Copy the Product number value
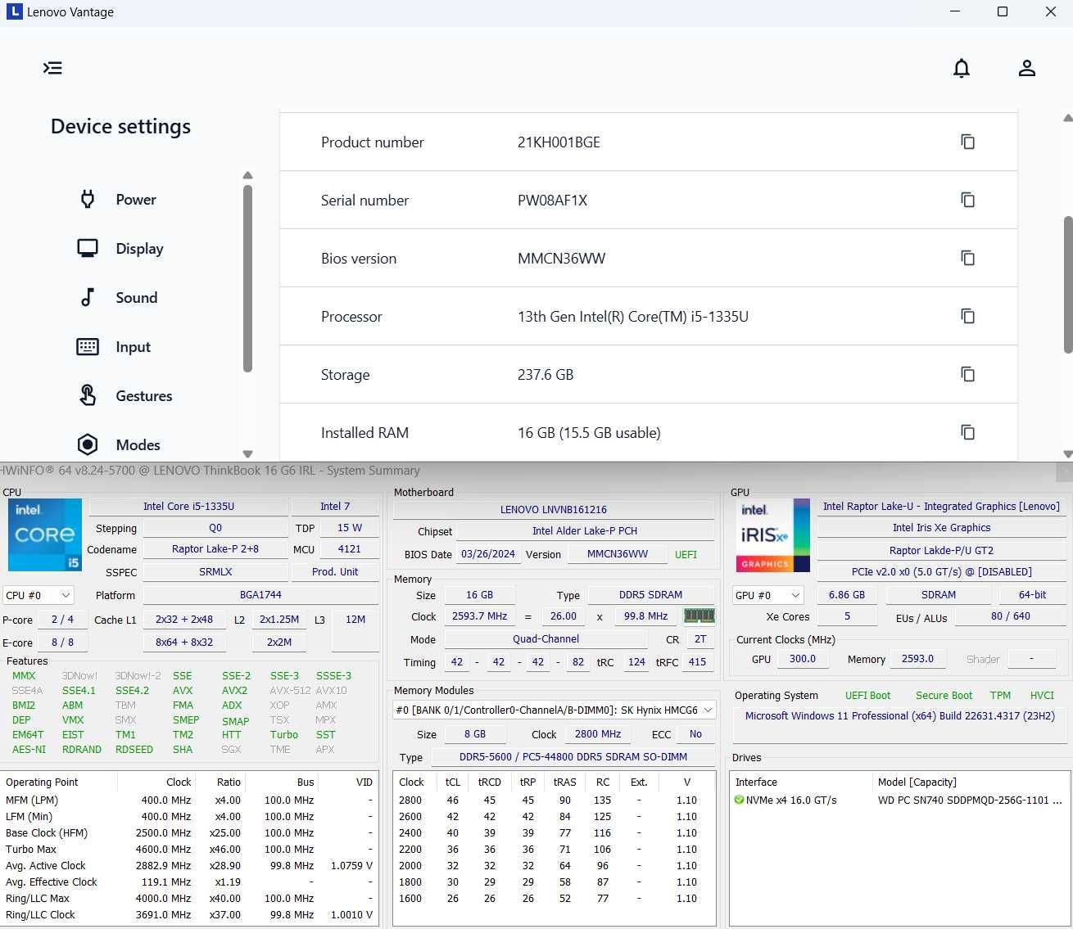This screenshot has width=1073, height=929. tap(967, 142)
